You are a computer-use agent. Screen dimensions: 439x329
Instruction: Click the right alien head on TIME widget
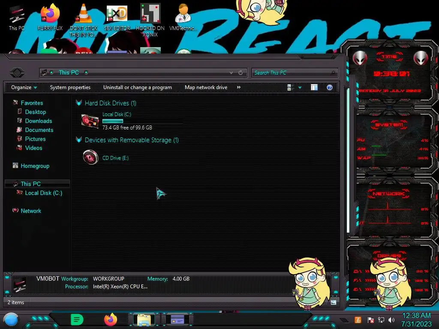tap(421, 58)
